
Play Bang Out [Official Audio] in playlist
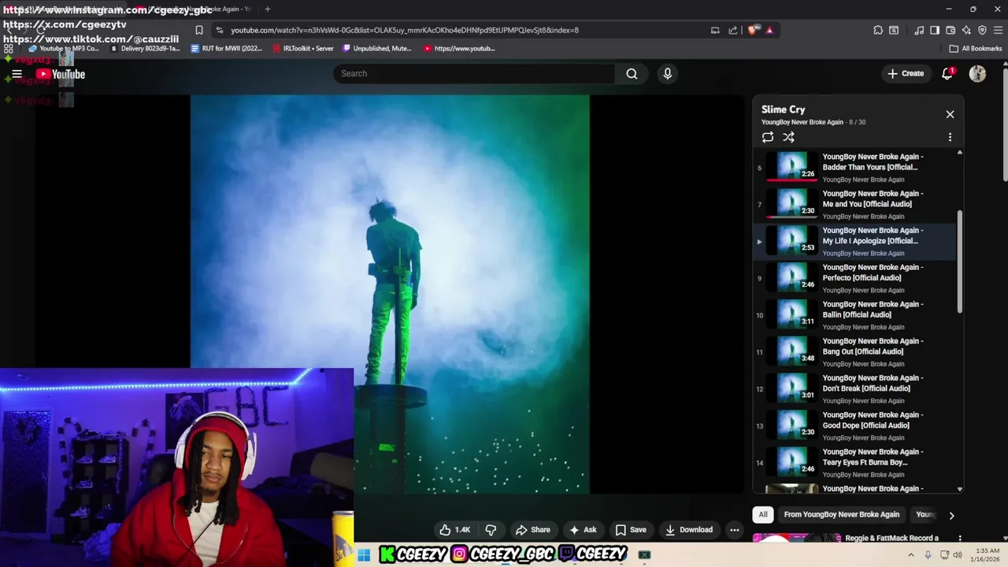[x=854, y=352]
